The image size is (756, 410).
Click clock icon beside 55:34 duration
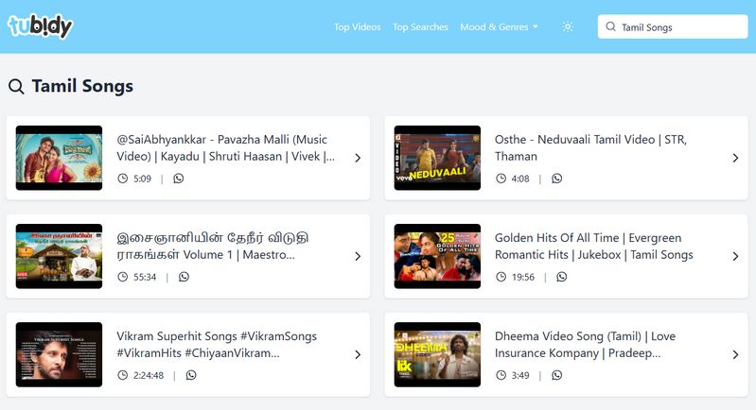point(123,277)
